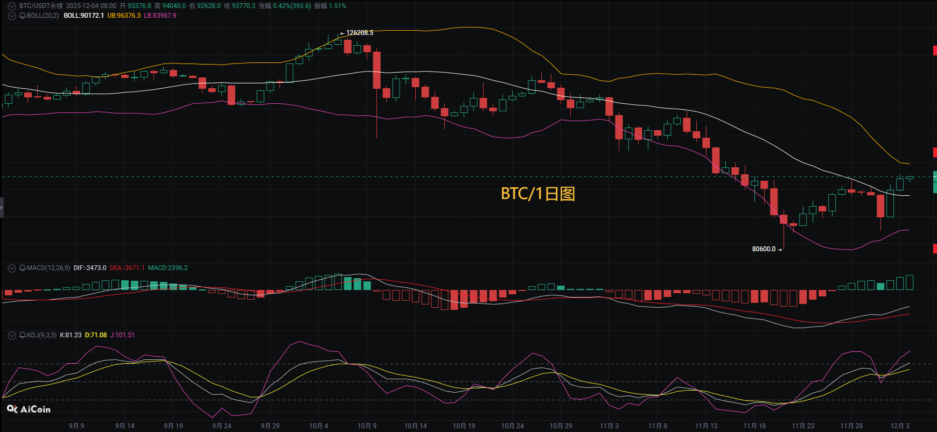
Task: Click the bottom red marker on right price axis
Action: click(935, 249)
